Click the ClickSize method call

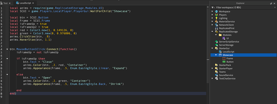pos(27,37)
